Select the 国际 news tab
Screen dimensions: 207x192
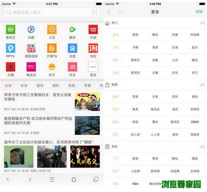[x=56, y=86]
